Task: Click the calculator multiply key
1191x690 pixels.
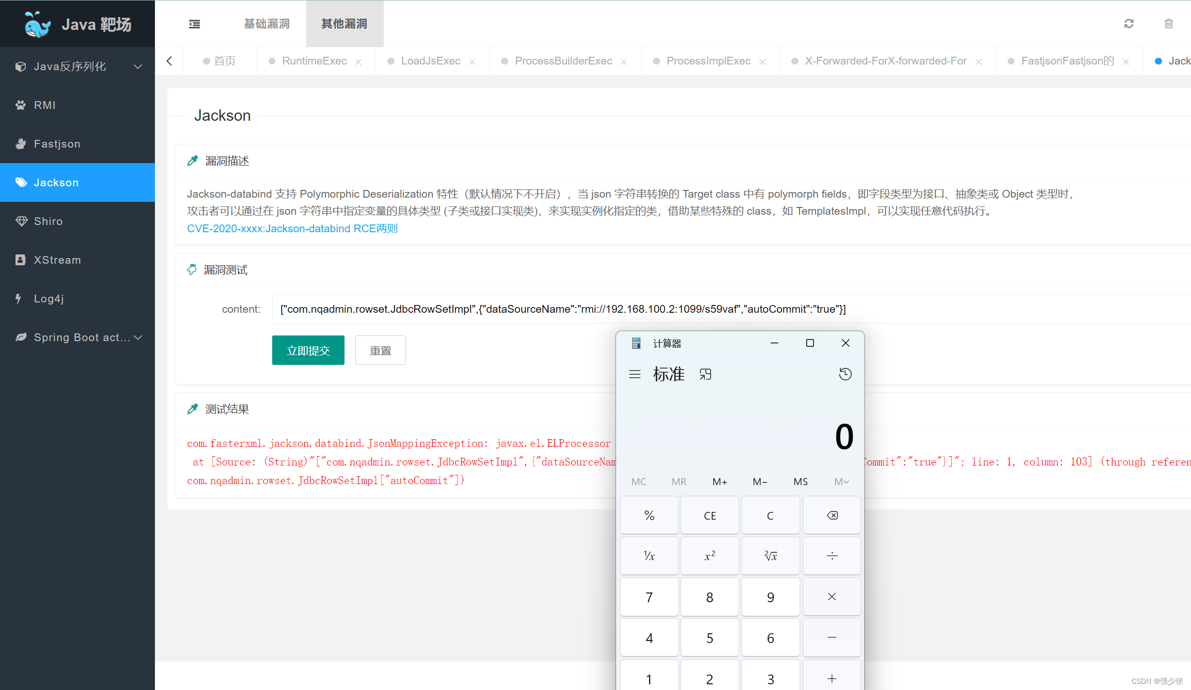Action: pyautogui.click(x=832, y=597)
